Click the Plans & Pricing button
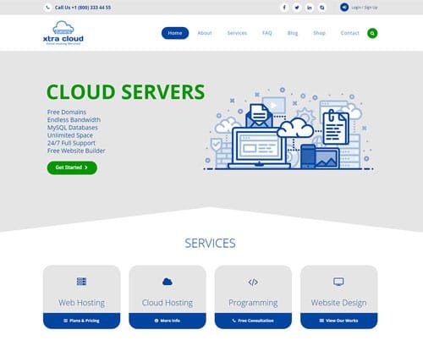Screen dimensions: 423x351 tap(81, 321)
